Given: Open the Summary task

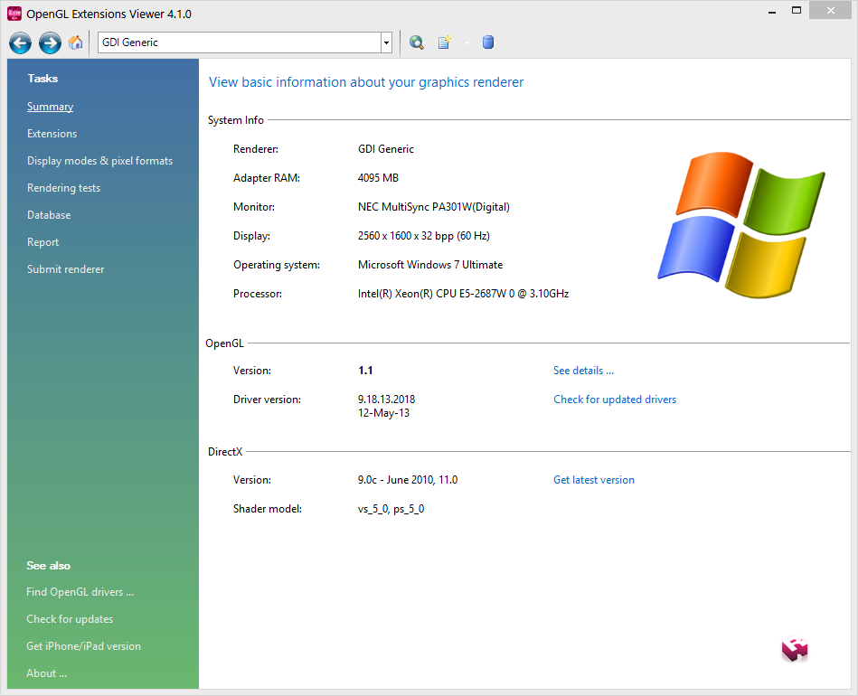Looking at the screenshot, I should [51, 107].
